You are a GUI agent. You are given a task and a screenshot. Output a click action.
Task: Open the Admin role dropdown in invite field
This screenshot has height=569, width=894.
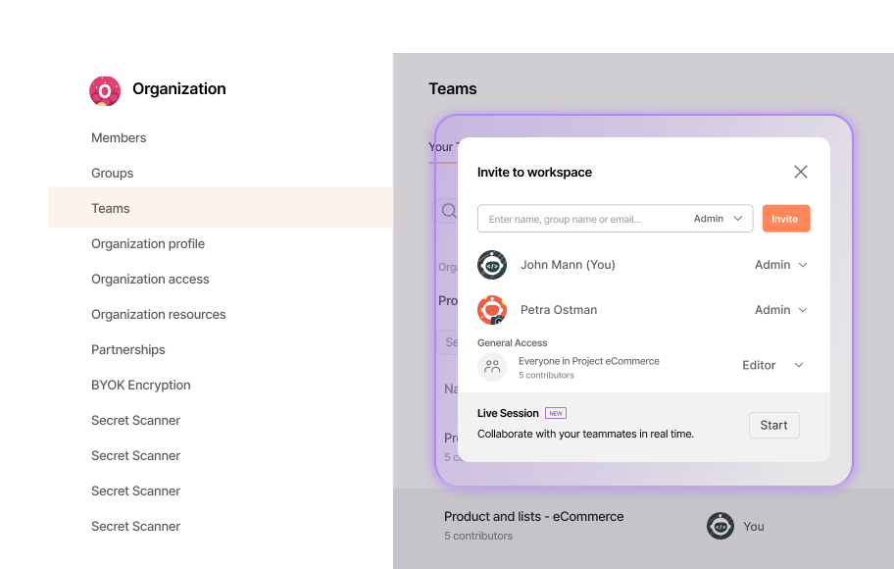718,219
